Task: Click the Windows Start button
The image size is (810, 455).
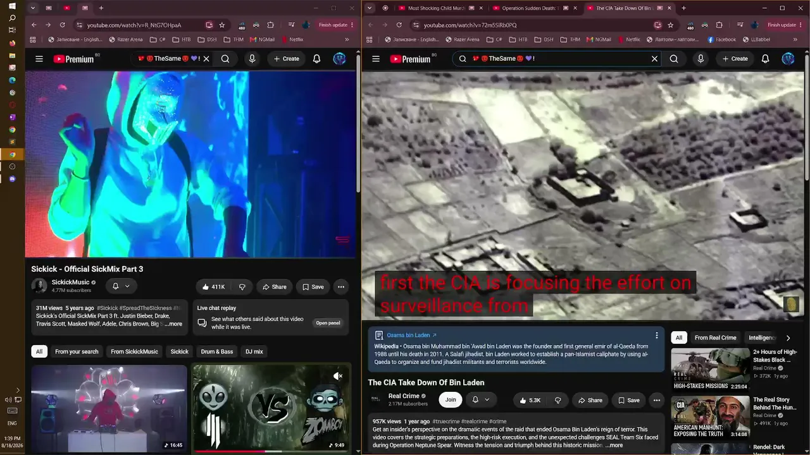Action: point(12,6)
